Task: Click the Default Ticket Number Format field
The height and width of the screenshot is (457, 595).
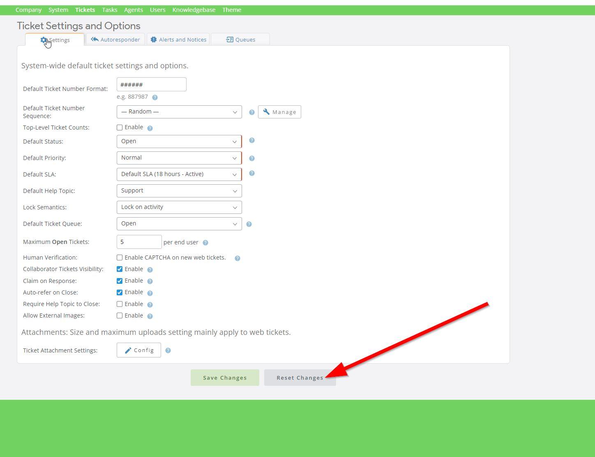Action: pyautogui.click(x=151, y=85)
